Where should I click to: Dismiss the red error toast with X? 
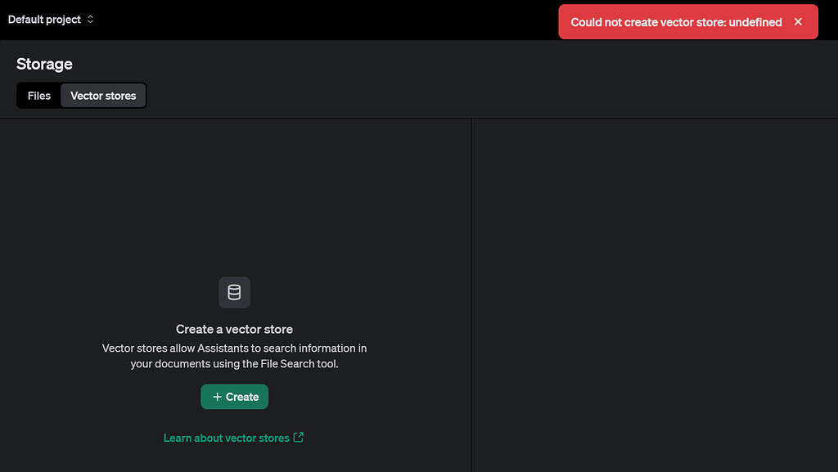[x=798, y=22]
